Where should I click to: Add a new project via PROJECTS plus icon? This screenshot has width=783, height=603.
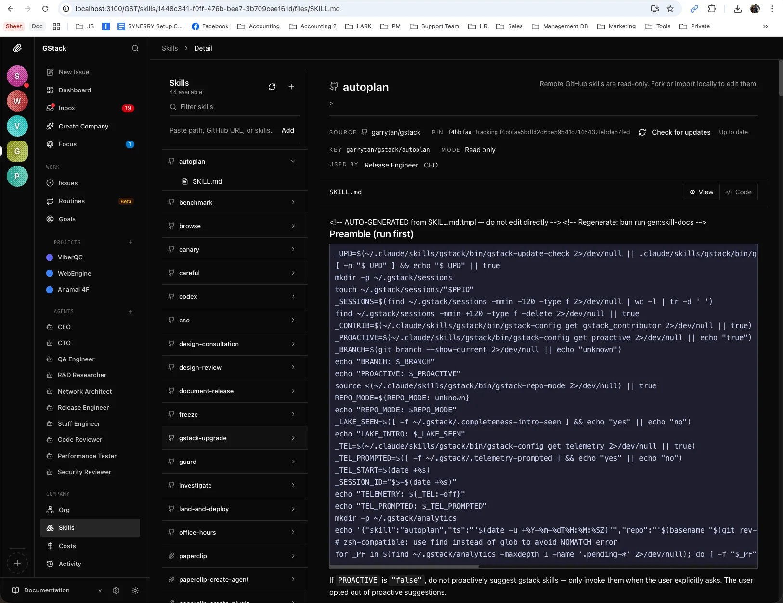click(x=130, y=242)
